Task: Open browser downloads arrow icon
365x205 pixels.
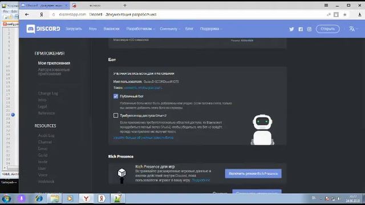Action: pyautogui.click(x=360, y=14)
